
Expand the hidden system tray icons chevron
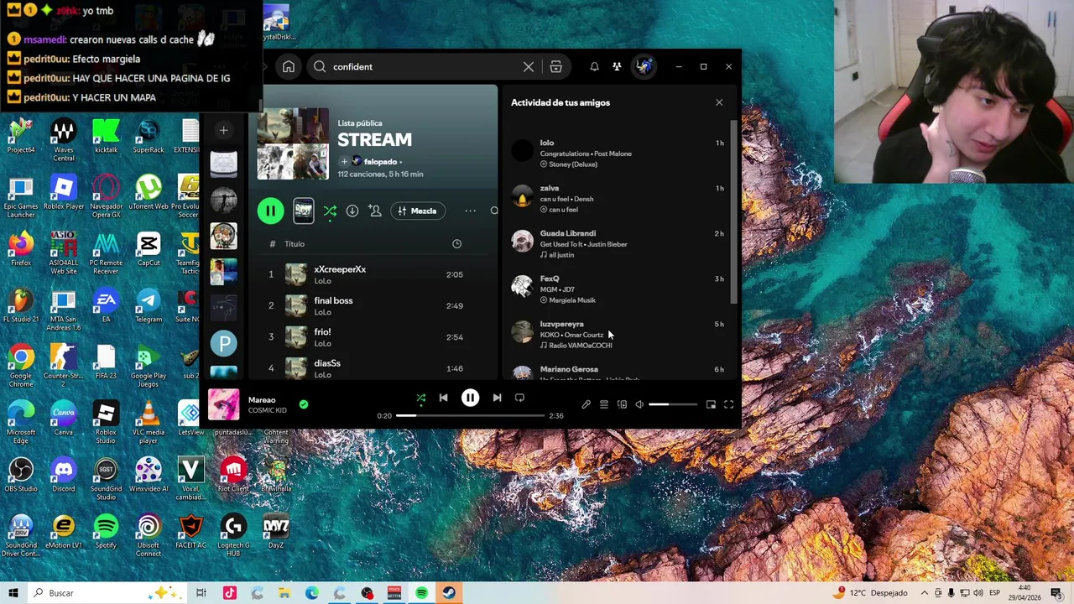pyautogui.click(x=925, y=593)
